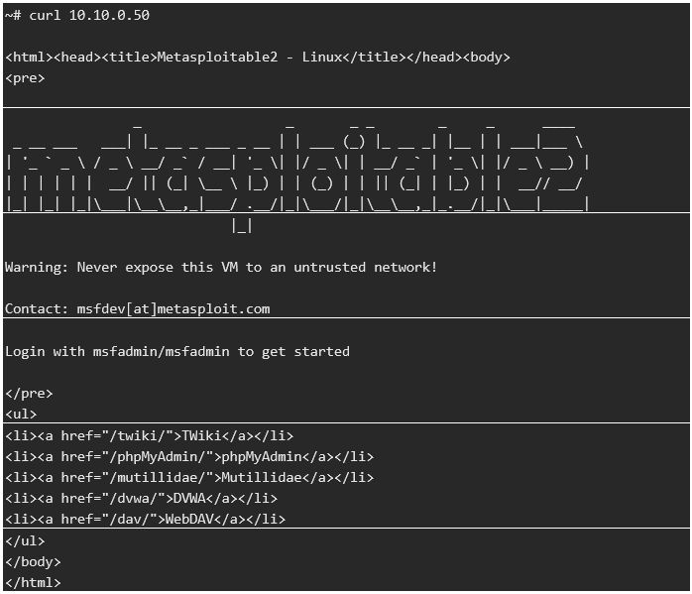This screenshot has height=594, width=692.
Task: Click the ASCII art metasploitable banner
Action: pyautogui.click(x=297, y=164)
